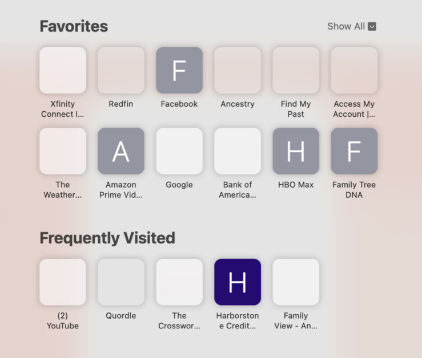Click the Facebook label under Favorites

[179, 104]
